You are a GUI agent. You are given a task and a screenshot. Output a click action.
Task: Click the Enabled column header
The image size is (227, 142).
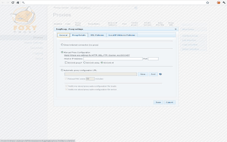point(58,24)
